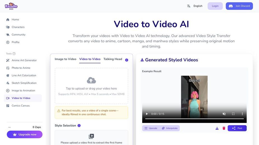The width and height of the screenshot is (259, 145).
Task: Toggle fullscreen on the example video
Action: click(233, 114)
